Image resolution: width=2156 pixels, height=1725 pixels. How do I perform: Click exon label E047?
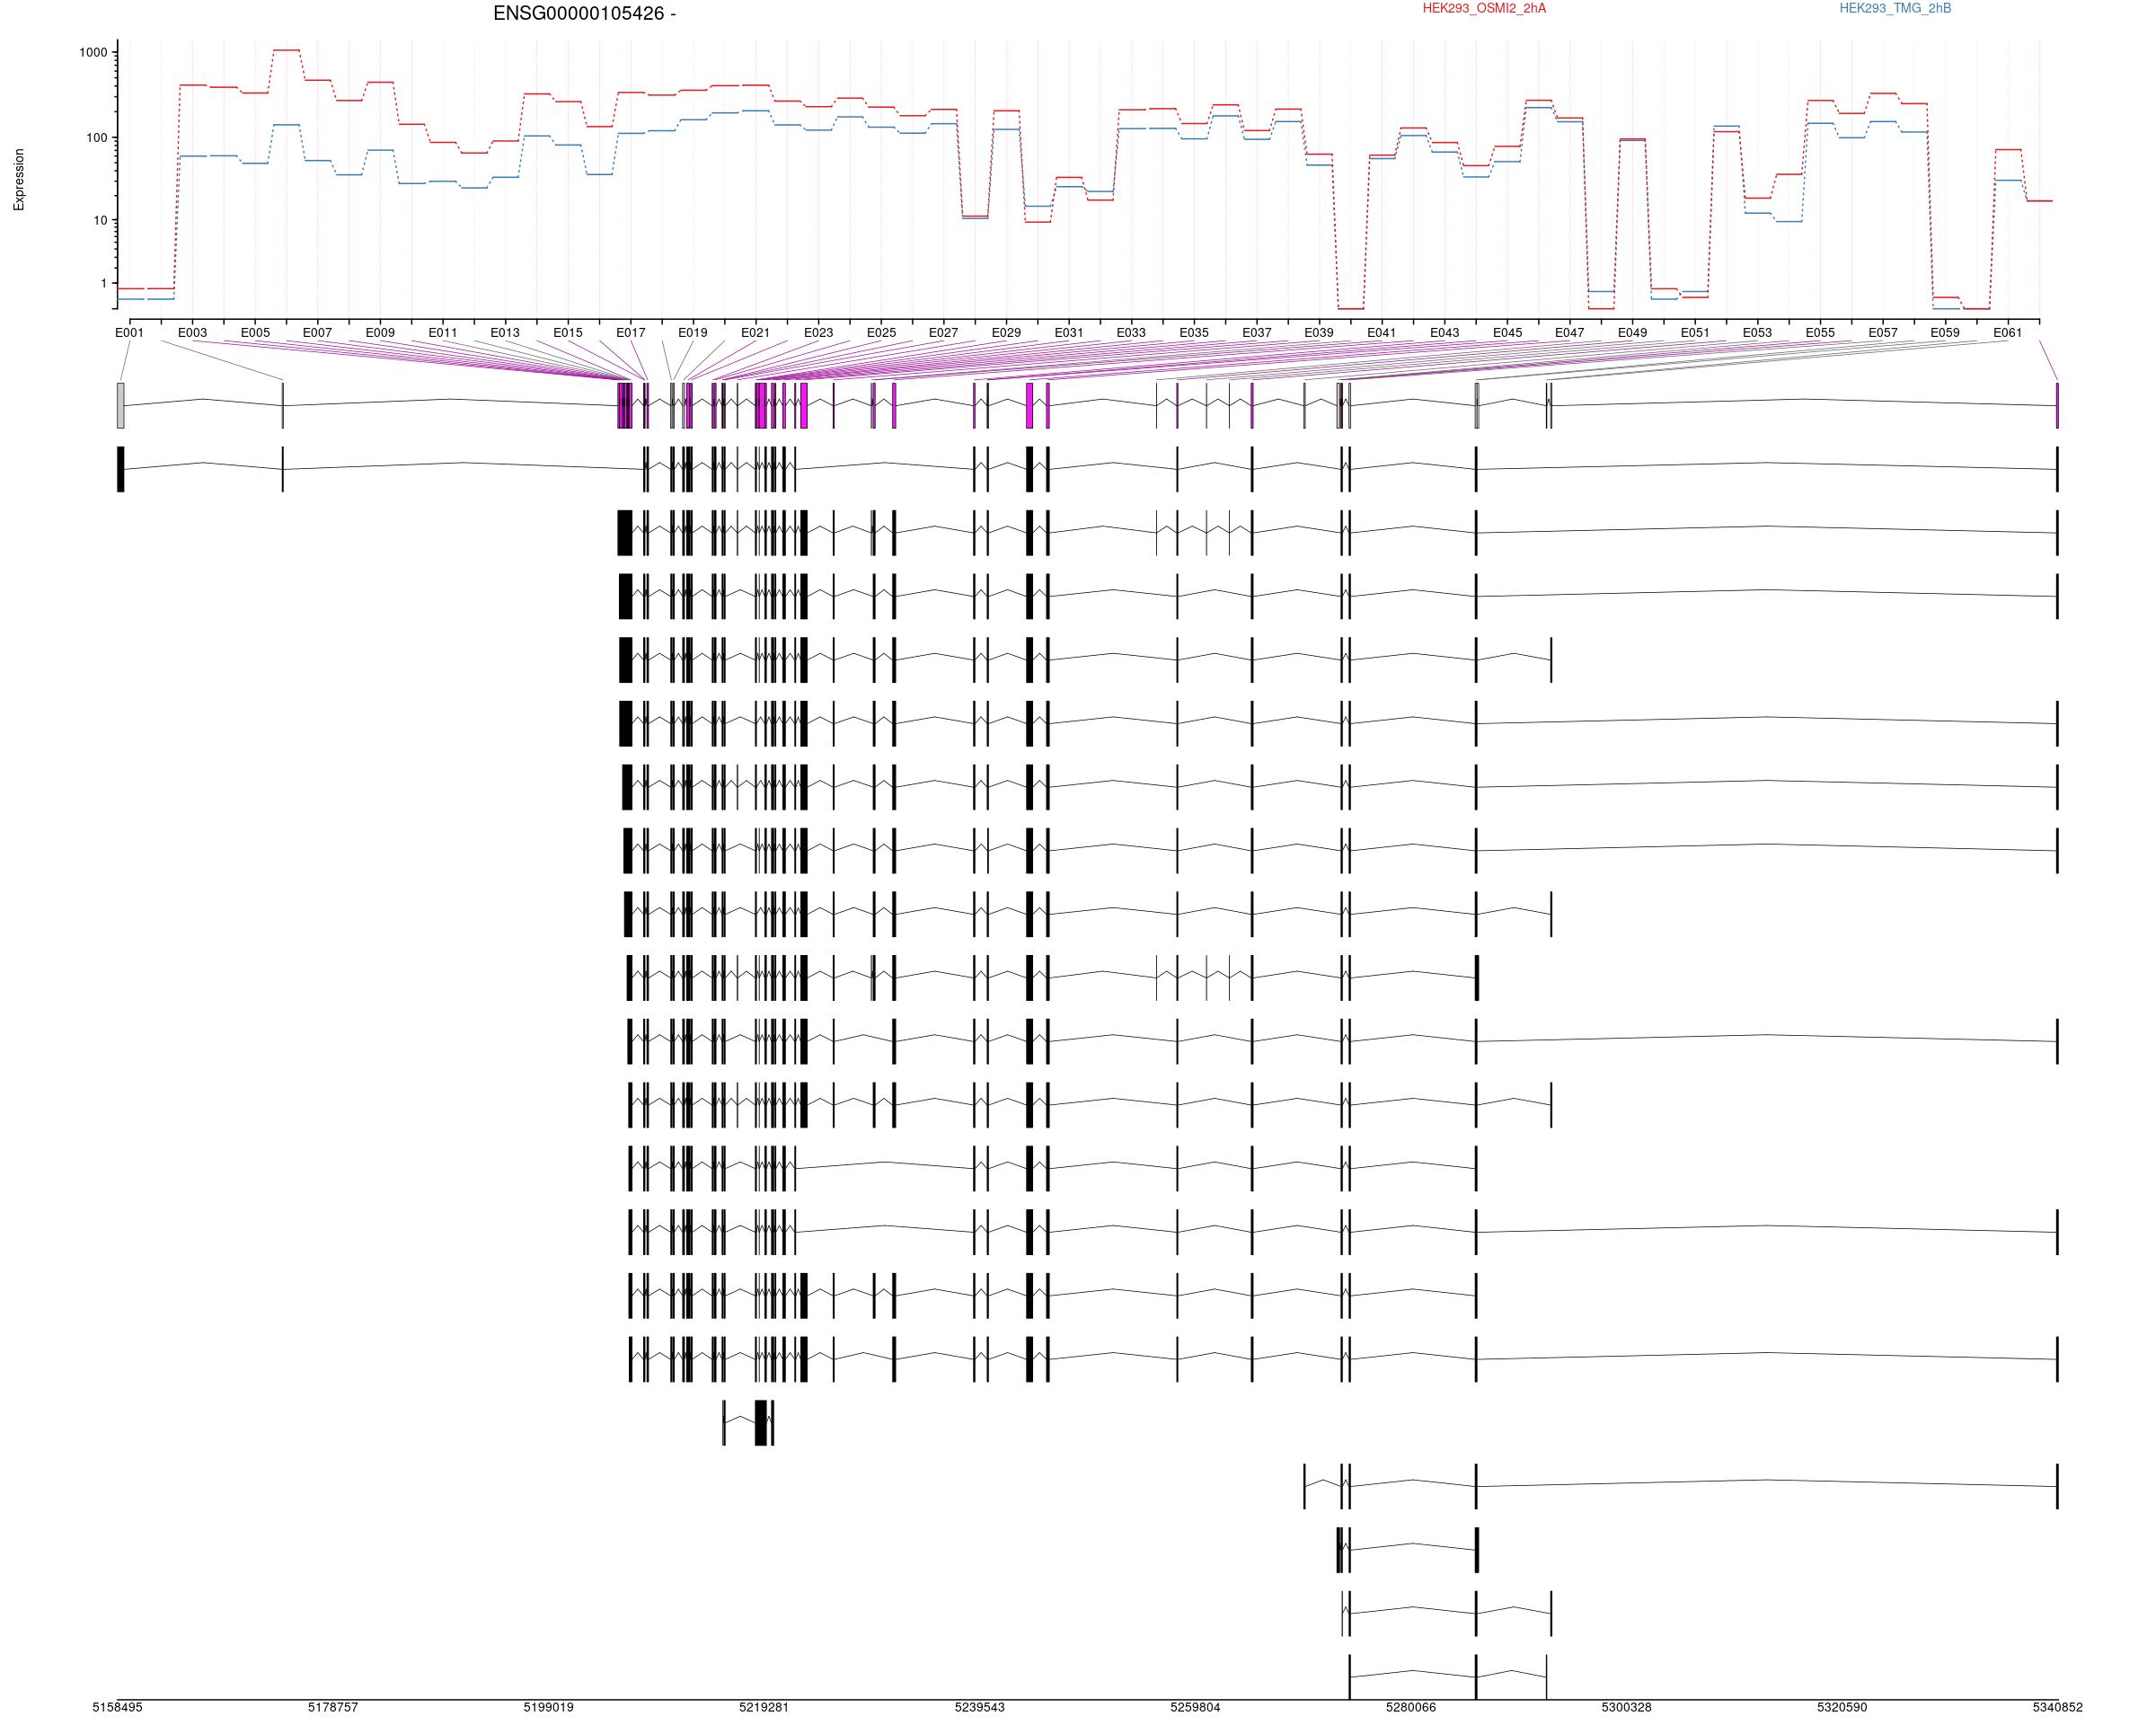[1570, 333]
